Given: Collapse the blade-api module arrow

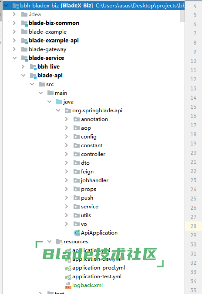Looking at the screenshot, I should pos(24,76).
